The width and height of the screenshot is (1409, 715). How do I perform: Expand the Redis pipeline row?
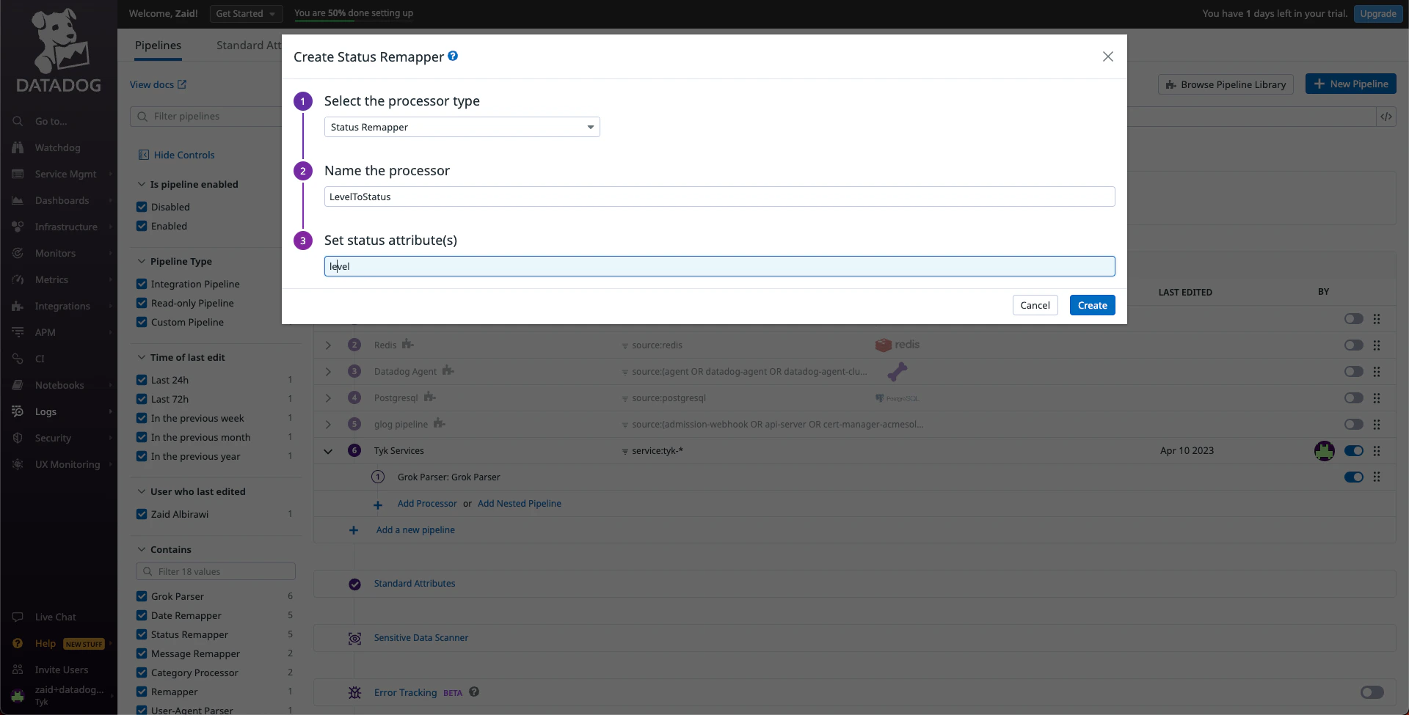(328, 345)
